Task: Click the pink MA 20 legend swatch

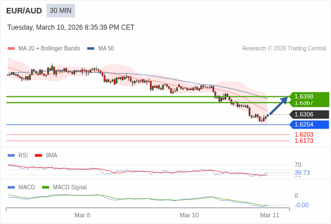Action: click(11, 49)
